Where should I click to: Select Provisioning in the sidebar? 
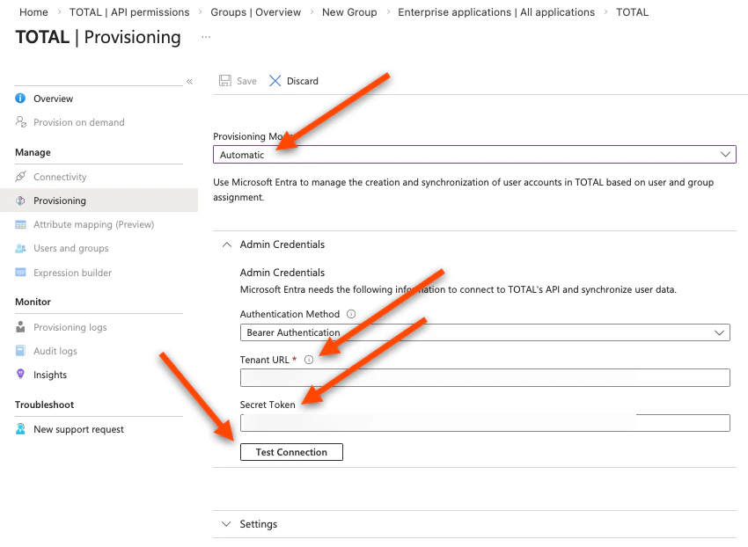pyautogui.click(x=99, y=201)
